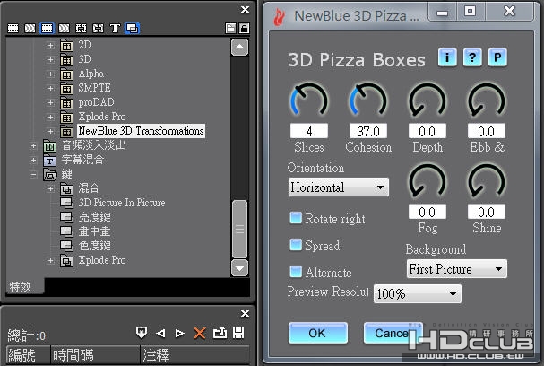Screen dimensions: 544x366
Task: Click the Cancel button
Action: click(x=393, y=333)
